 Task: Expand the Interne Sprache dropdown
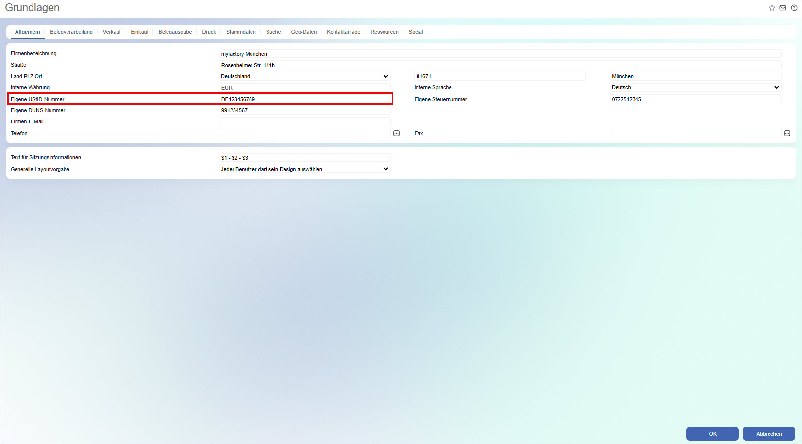pos(696,87)
